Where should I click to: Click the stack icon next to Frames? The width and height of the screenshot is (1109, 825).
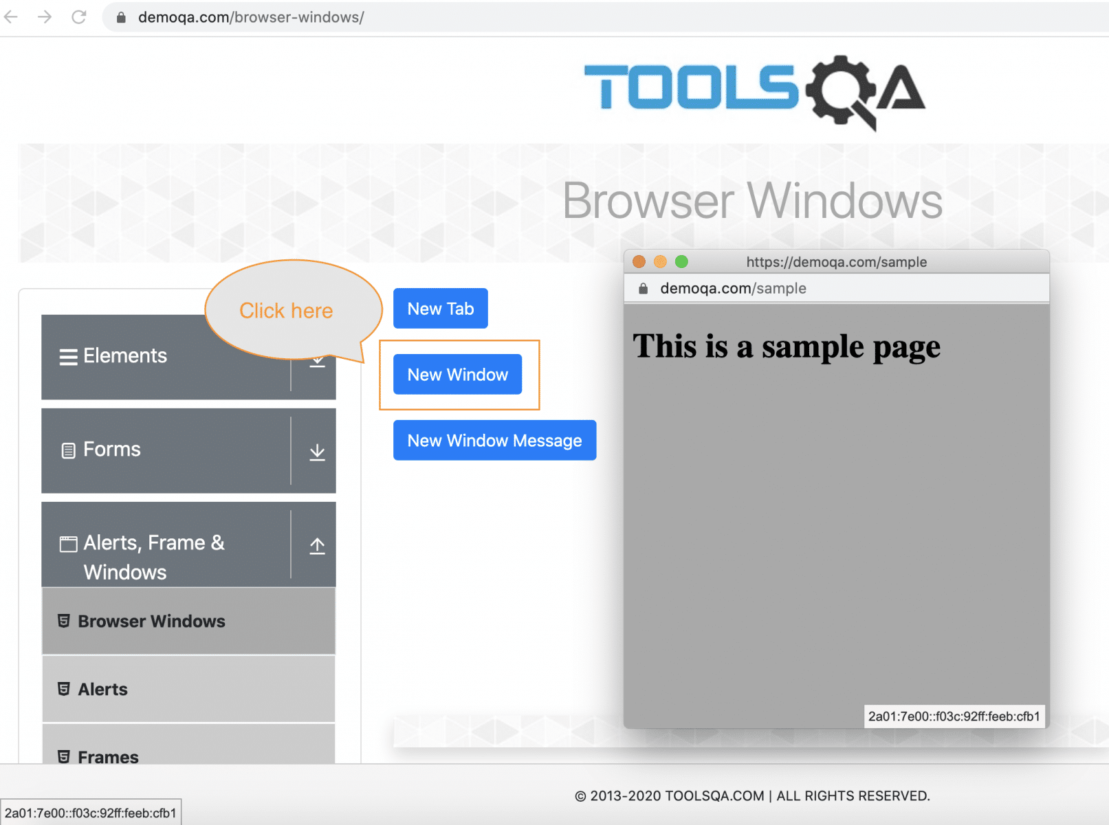64,756
